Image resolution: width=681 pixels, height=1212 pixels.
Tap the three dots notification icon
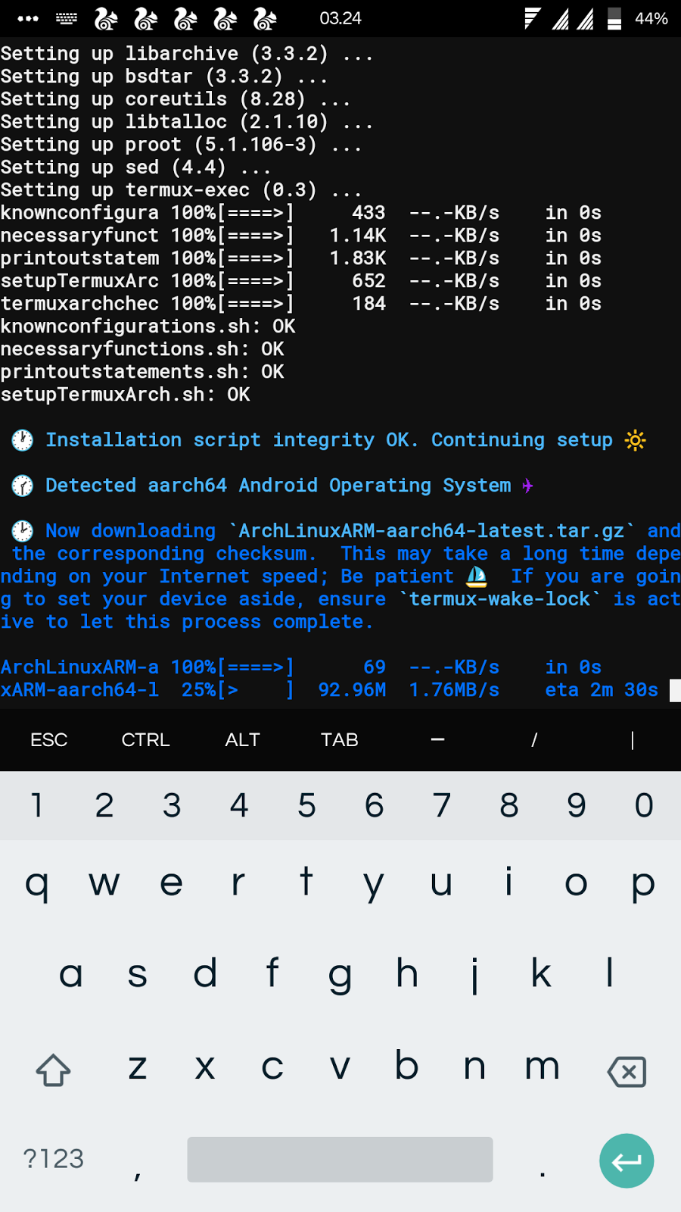pos(28,18)
